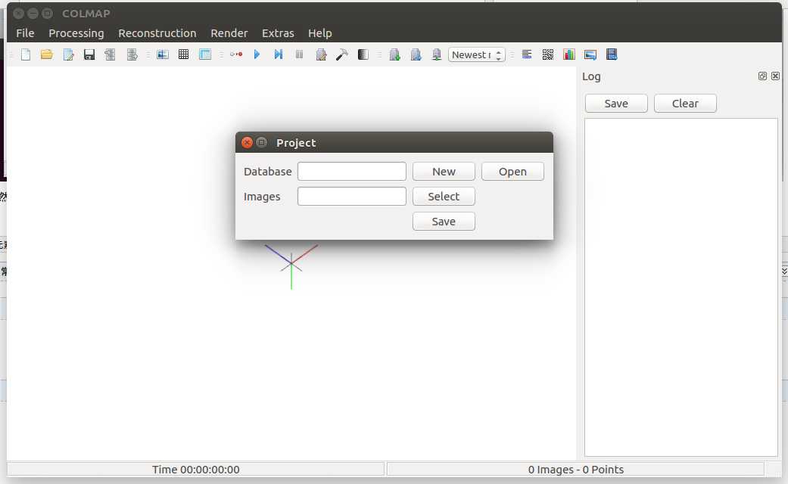Open the Reconstruction menu
788x484 pixels.
(157, 33)
